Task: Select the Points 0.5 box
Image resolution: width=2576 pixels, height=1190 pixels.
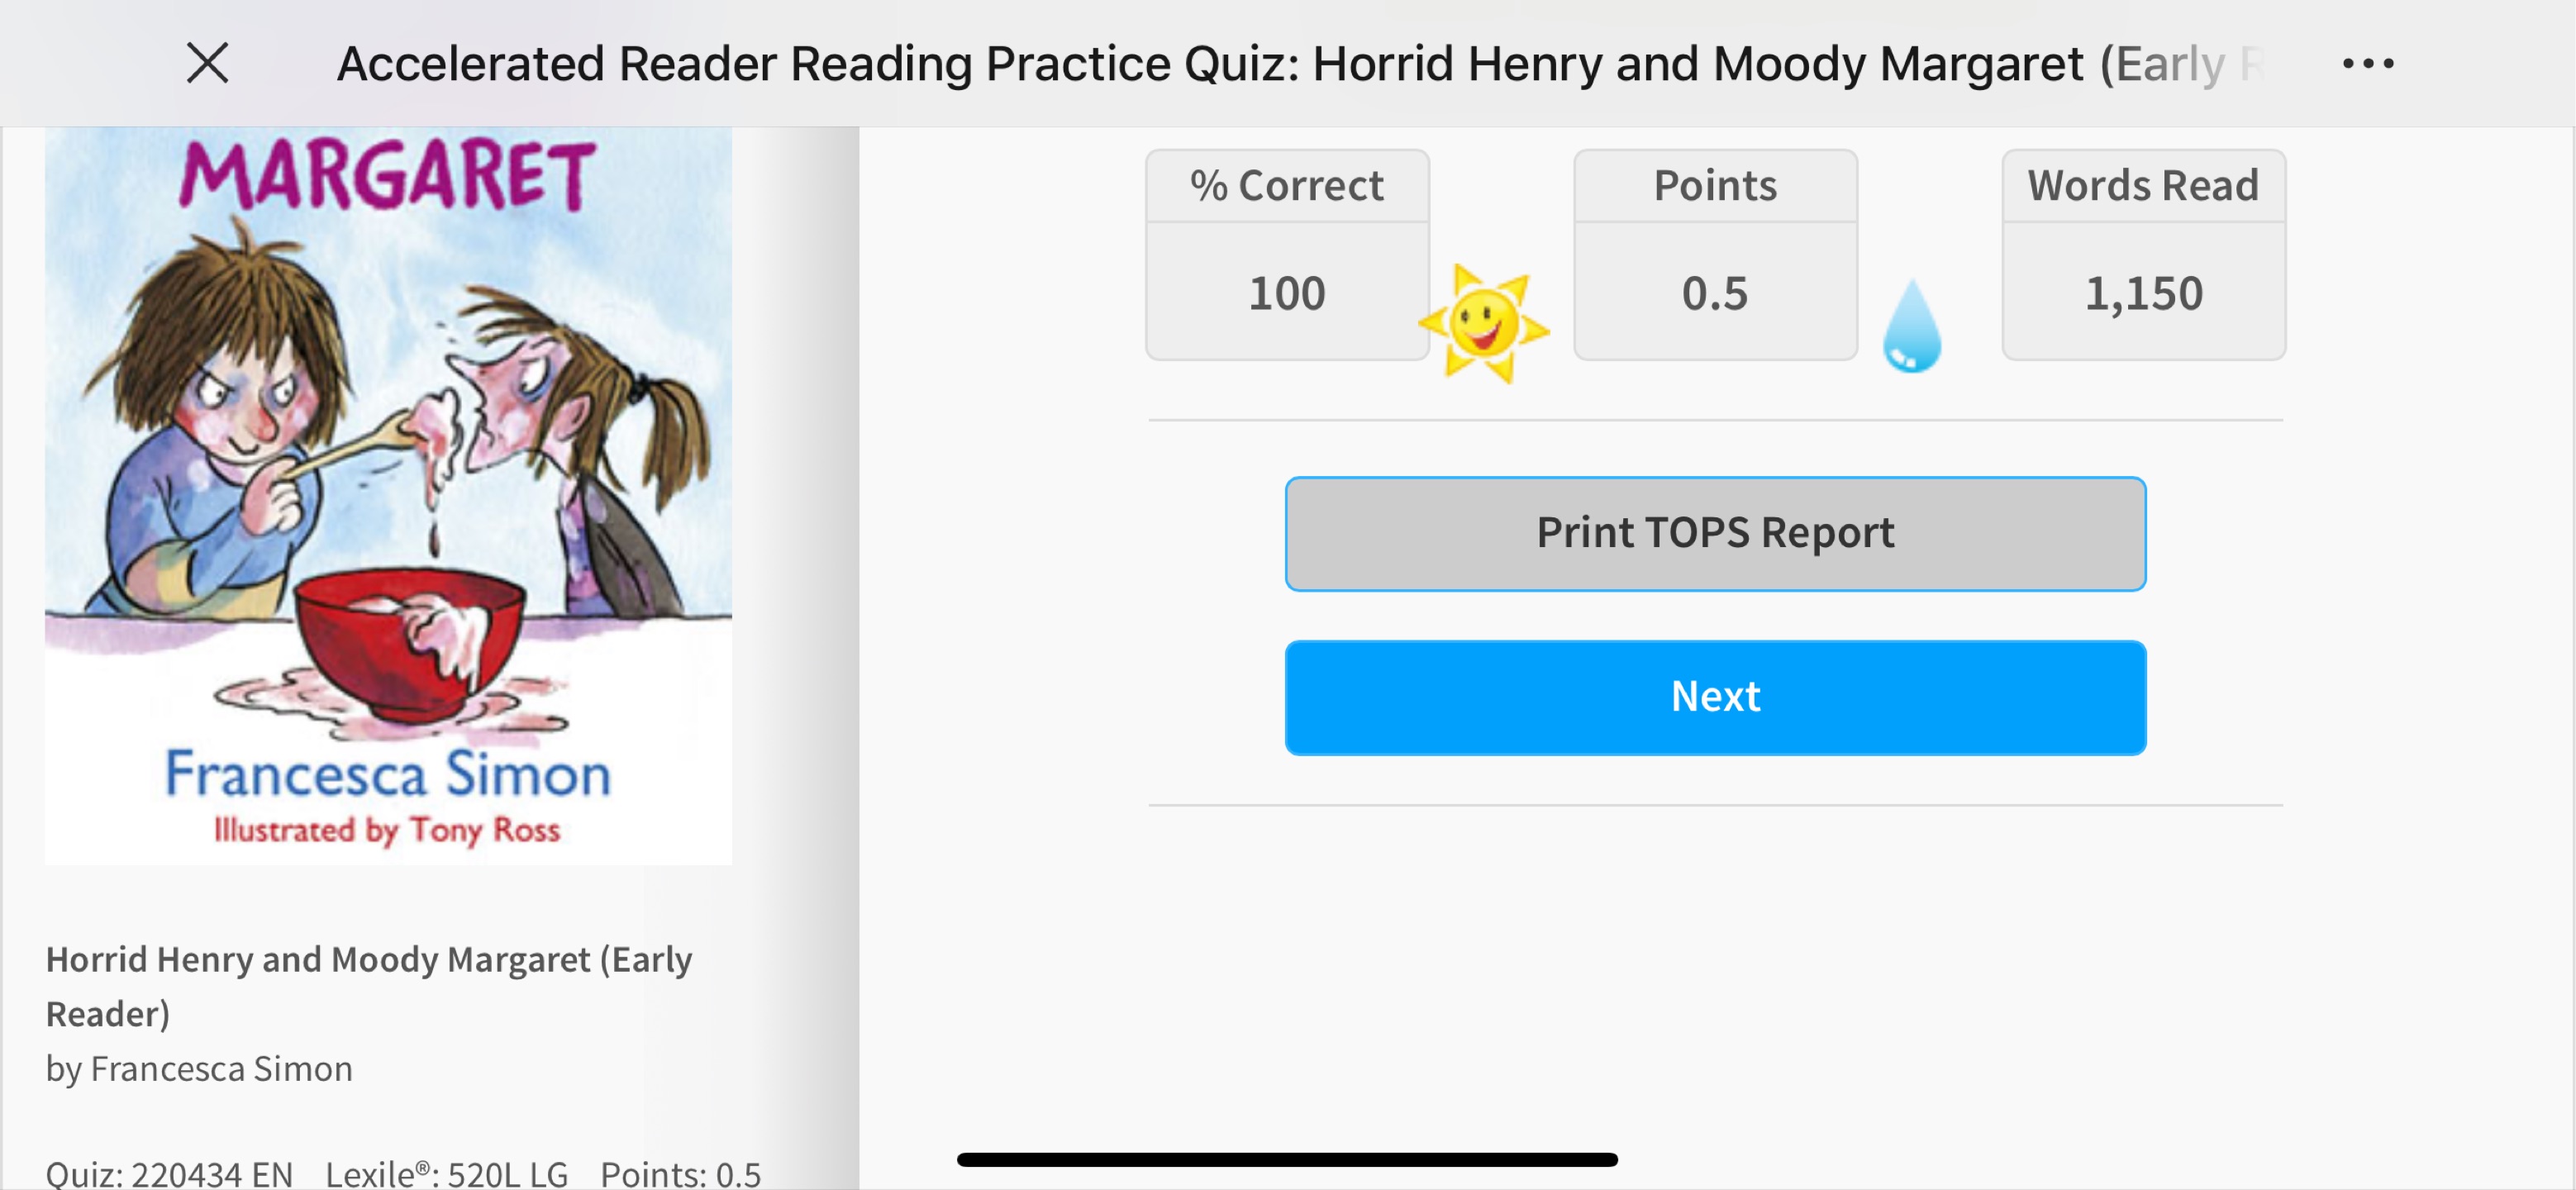Action: pyautogui.click(x=1715, y=255)
